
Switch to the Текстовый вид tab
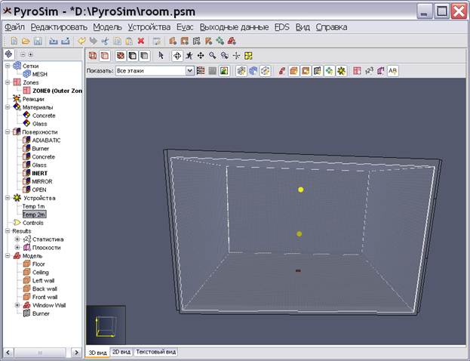(156, 352)
